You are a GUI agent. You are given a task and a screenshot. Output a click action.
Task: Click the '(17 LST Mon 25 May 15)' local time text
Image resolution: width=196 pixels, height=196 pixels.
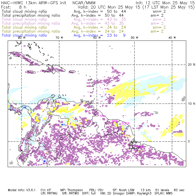coord(169,7)
